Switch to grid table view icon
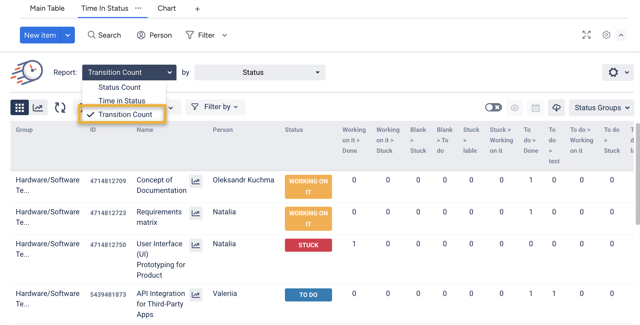Screen dimensions: 640x325 [x=19, y=108]
